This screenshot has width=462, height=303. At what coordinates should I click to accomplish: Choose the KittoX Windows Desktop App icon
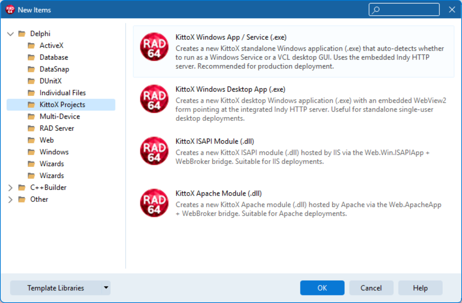click(x=154, y=99)
